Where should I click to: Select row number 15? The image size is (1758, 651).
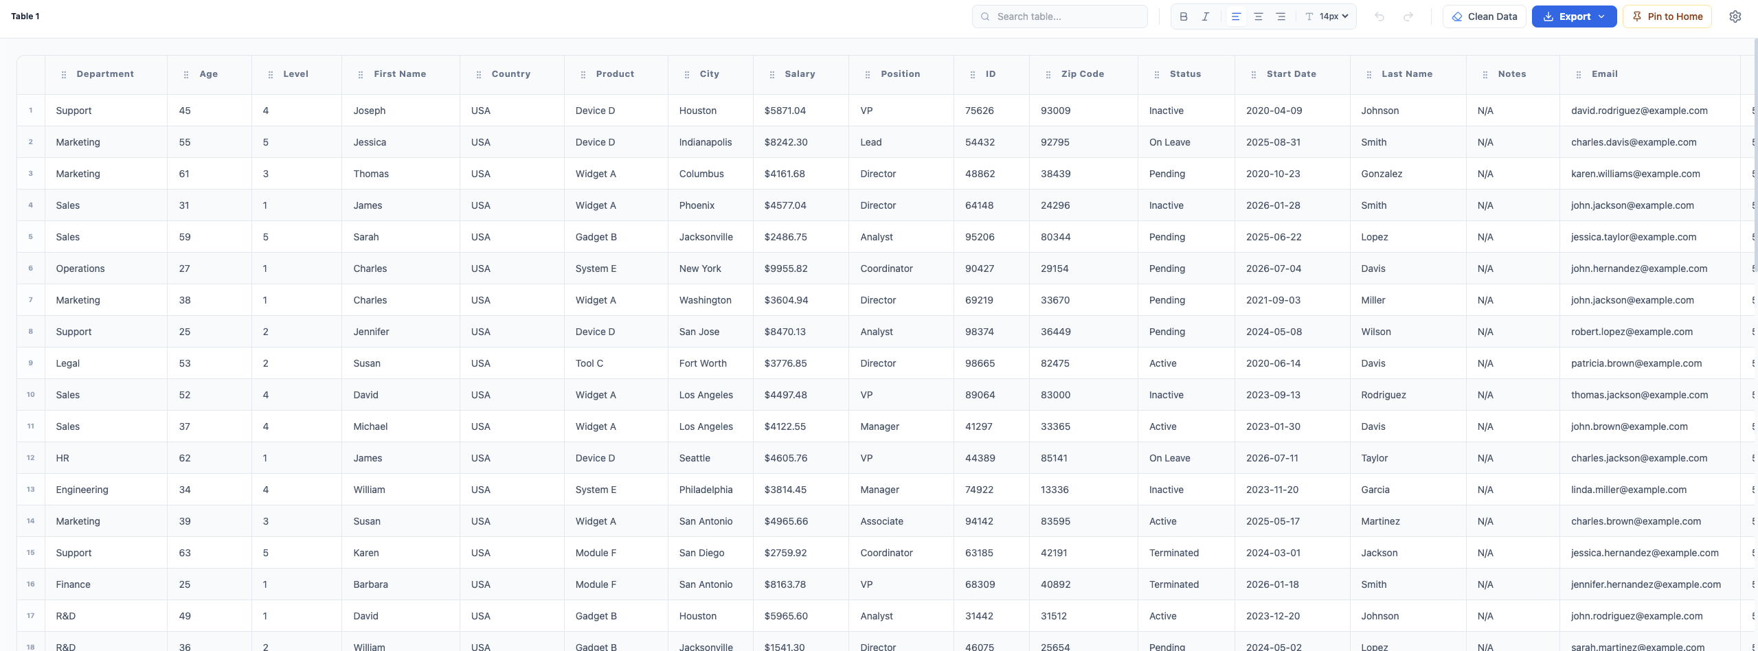[30, 553]
